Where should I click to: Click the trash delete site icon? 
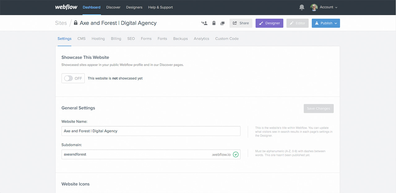(214, 23)
